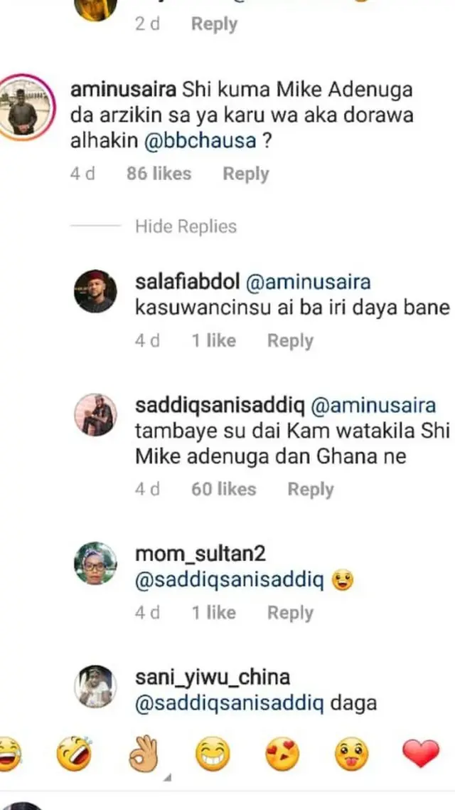Screen dimensions: 455x810
Task: Open salafiabdol's profile avatar
Action: point(95,292)
